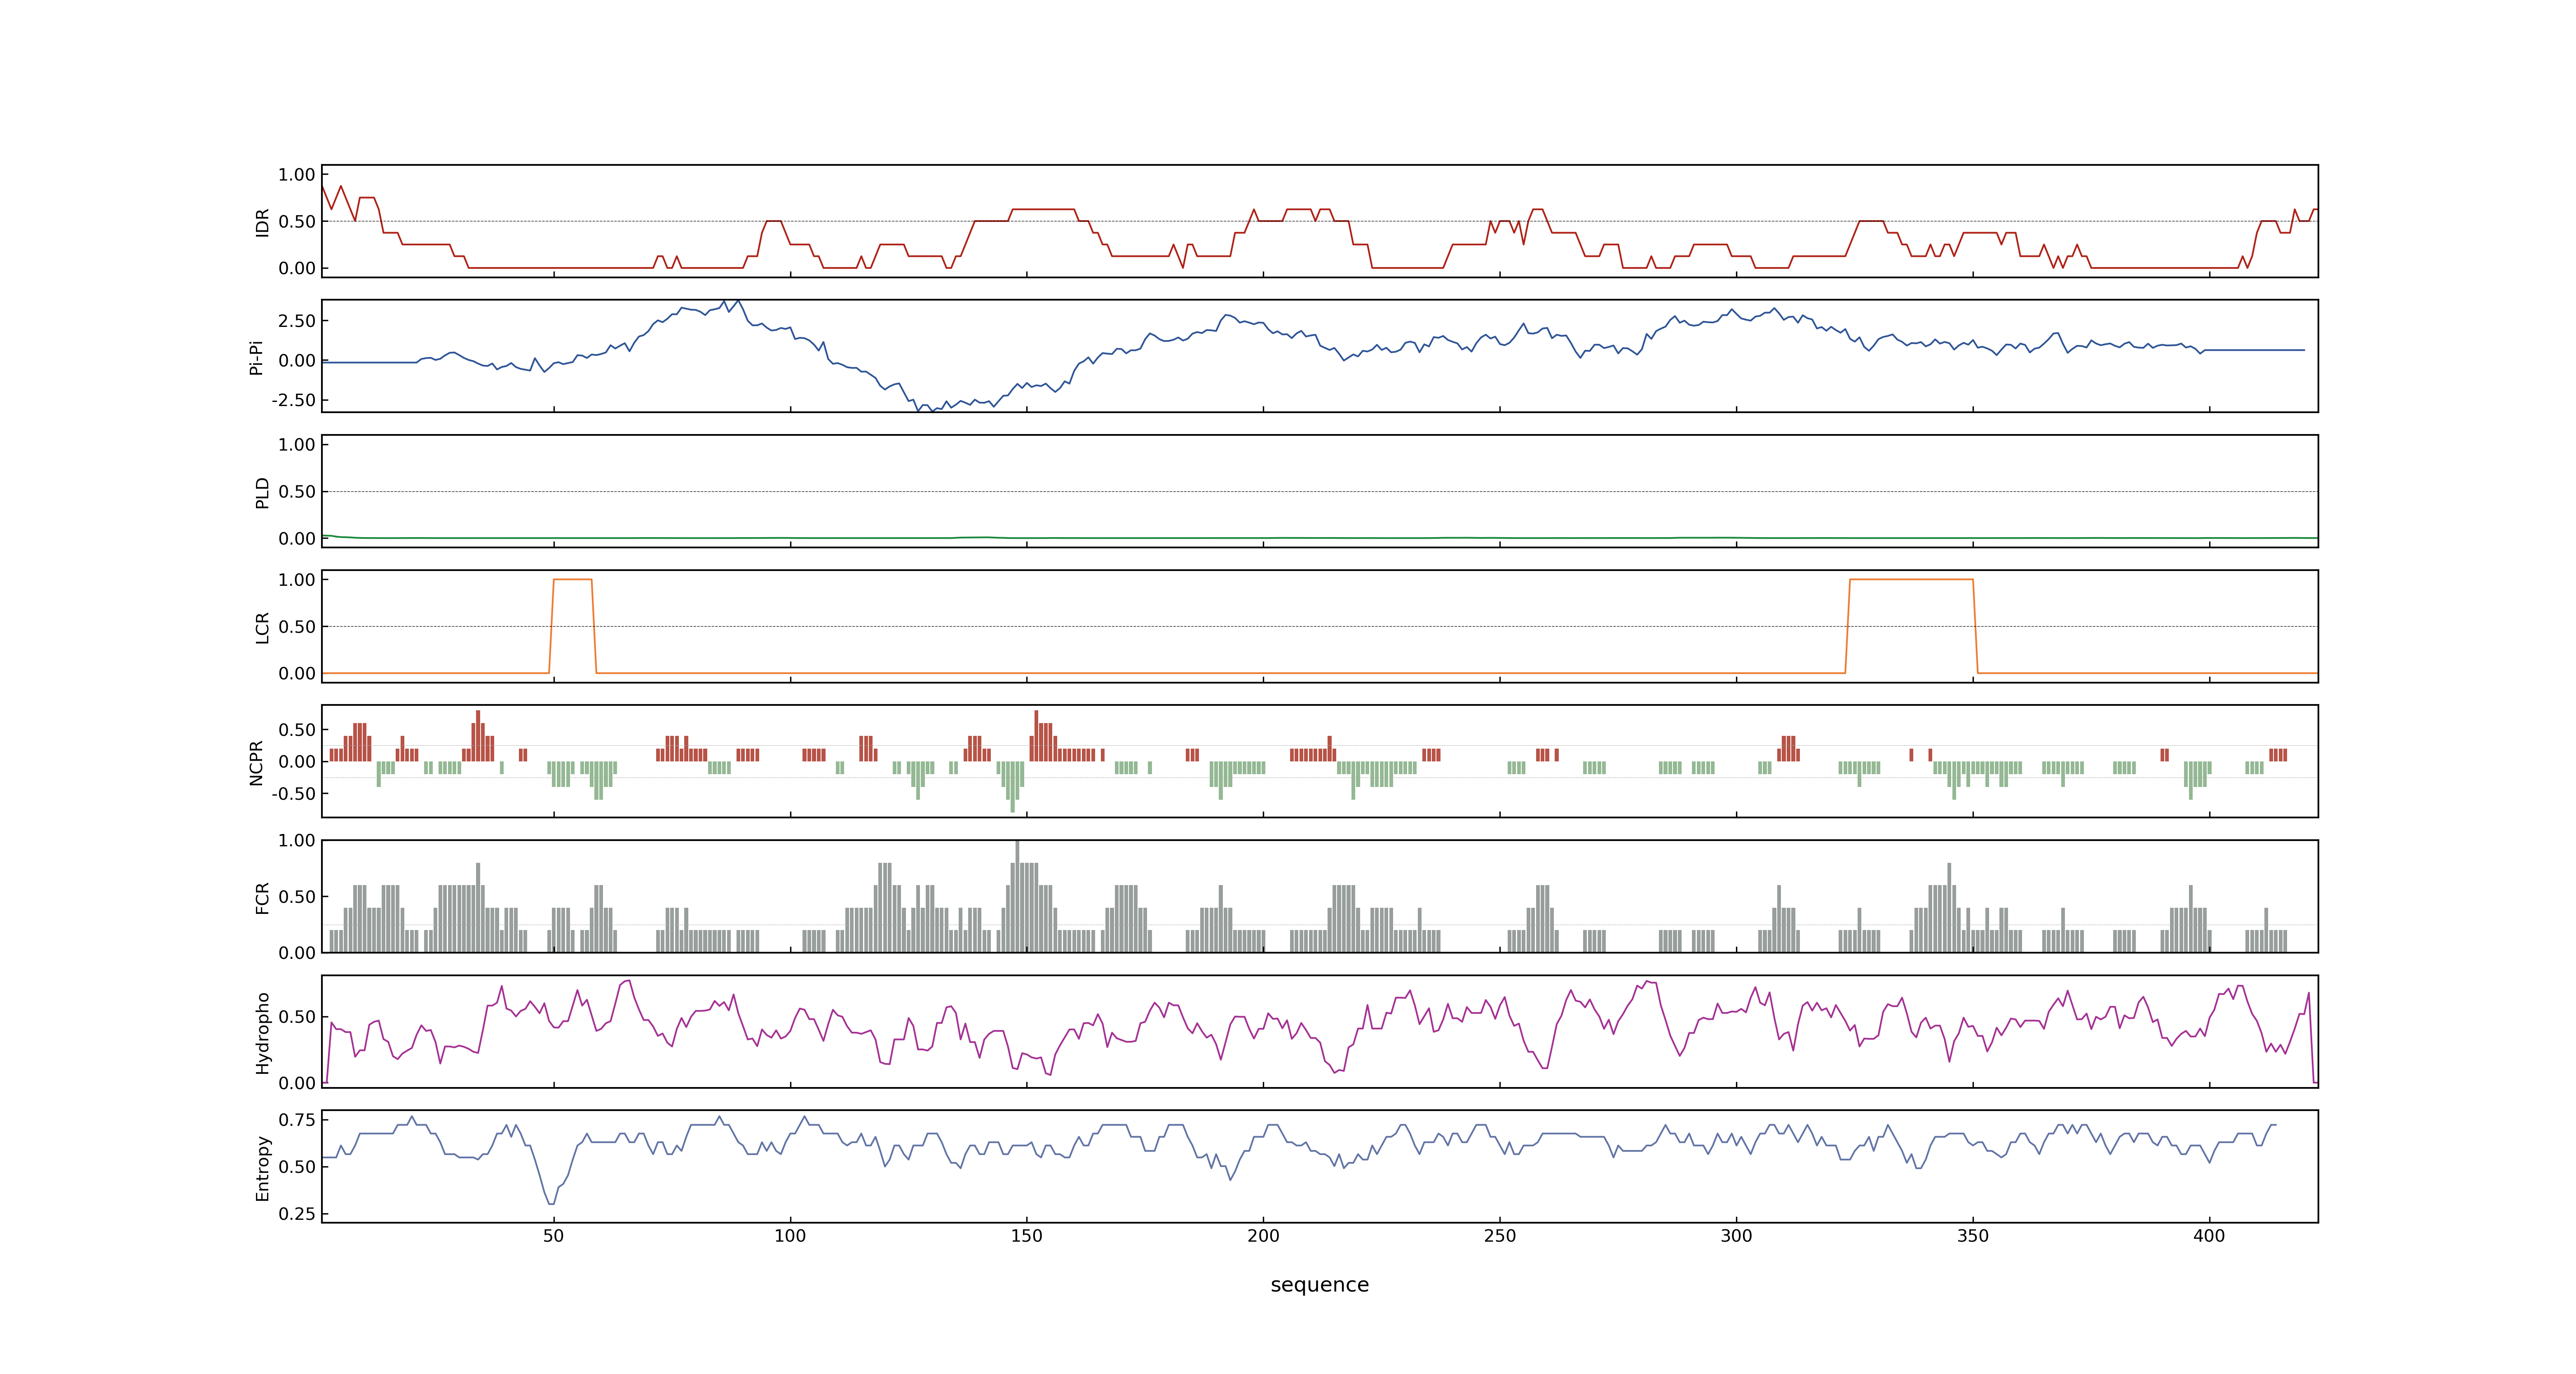Click x-axis tick label 300
This screenshot has width=2576, height=1374.
tap(1736, 1236)
